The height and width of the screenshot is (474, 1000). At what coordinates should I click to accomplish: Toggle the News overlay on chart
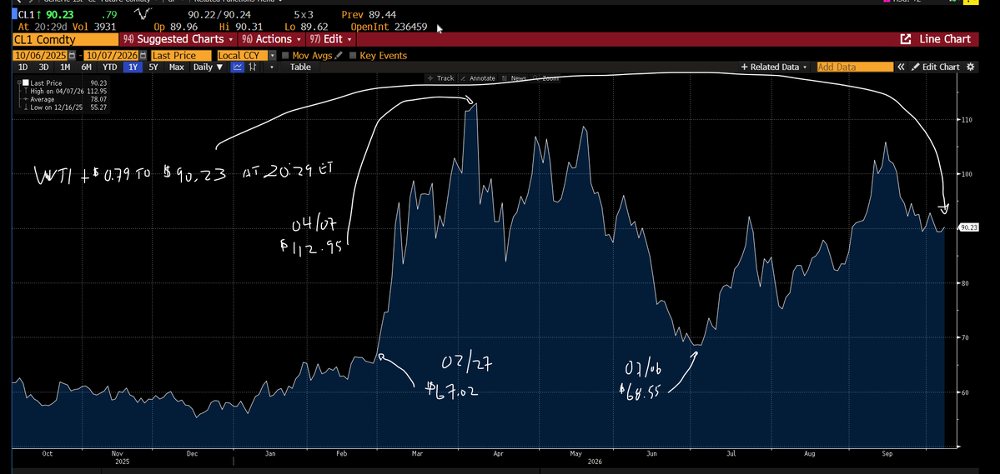pyautogui.click(x=514, y=78)
